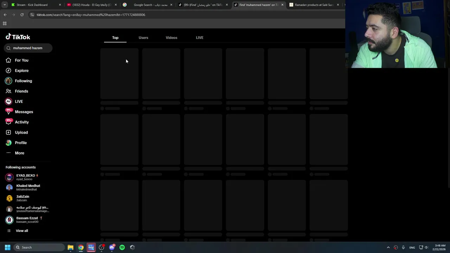Click the address bar URL
The width and height of the screenshot is (450, 253).
coord(91,15)
